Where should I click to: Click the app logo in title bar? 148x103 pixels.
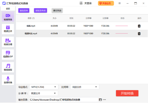tap(4, 3)
